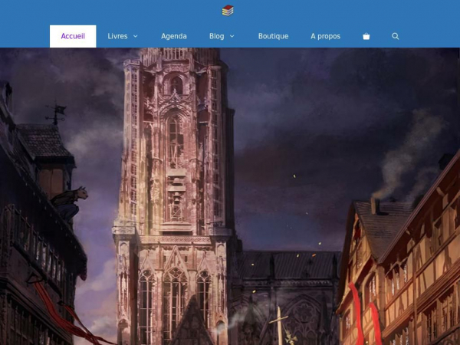This screenshot has height=345, width=460.
Task: Open the shopping bag cart icon
Action: [x=366, y=36]
